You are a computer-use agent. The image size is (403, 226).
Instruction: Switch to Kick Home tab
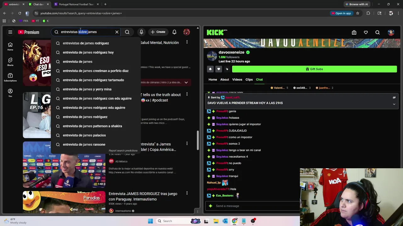pyautogui.click(x=213, y=80)
